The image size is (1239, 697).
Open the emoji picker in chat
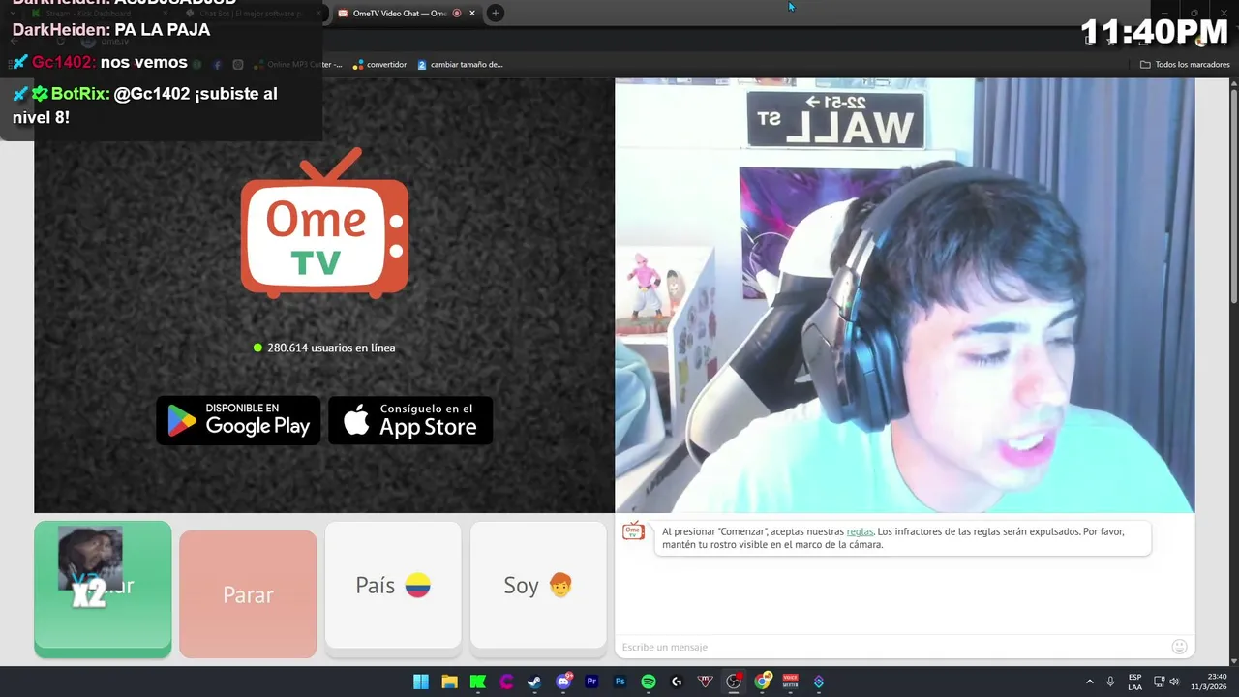tap(1179, 647)
